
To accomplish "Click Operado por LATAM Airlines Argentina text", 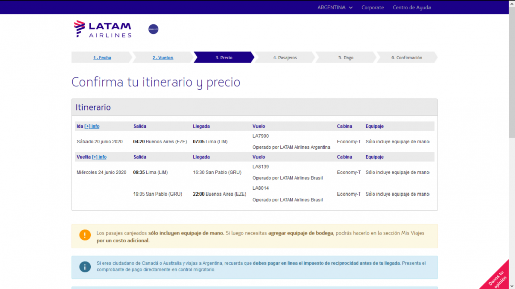I will click(x=291, y=147).
